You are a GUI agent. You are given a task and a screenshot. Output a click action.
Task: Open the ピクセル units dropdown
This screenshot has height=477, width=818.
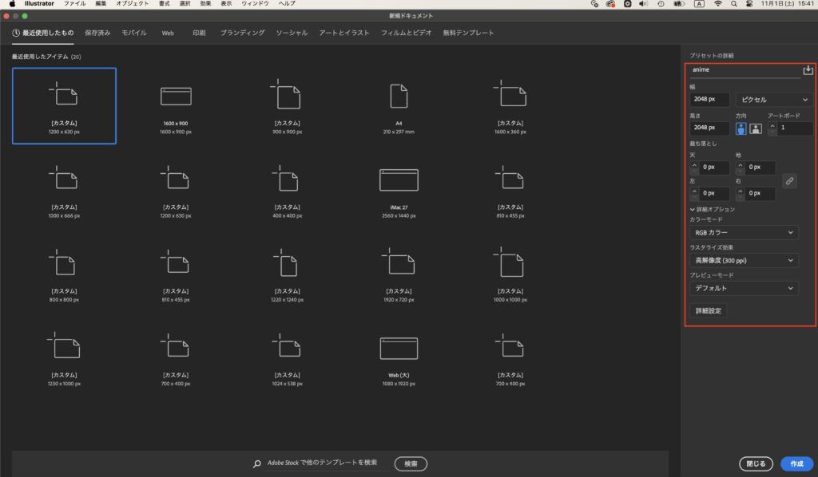tap(772, 99)
